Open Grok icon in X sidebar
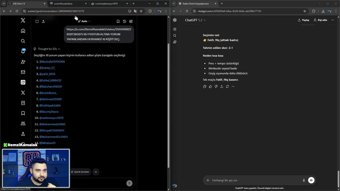The width and height of the screenshot is (340, 191). point(23,82)
